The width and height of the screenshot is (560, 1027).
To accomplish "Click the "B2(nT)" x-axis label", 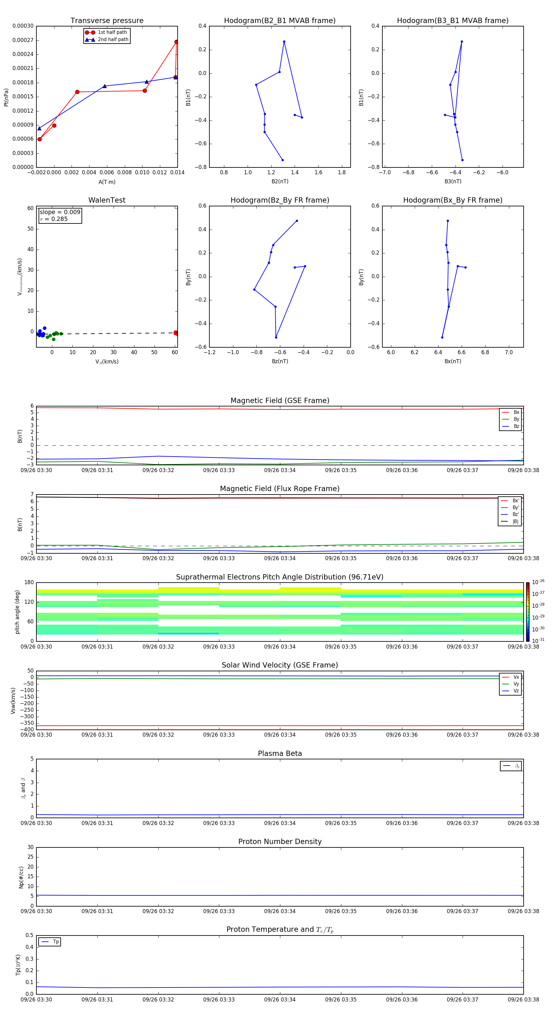I will [x=280, y=181].
